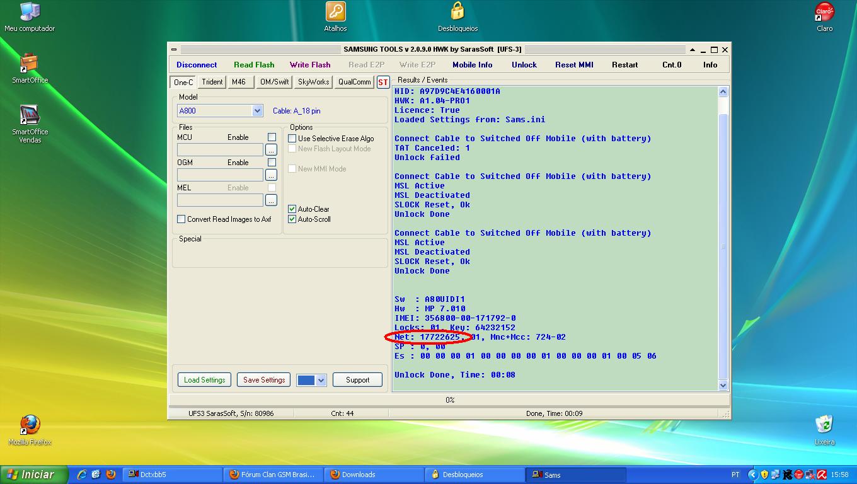Enable MCU file checkbox
Image resolution: width=857 pixels, height=484 pixels.
click(x=272, y=137)
